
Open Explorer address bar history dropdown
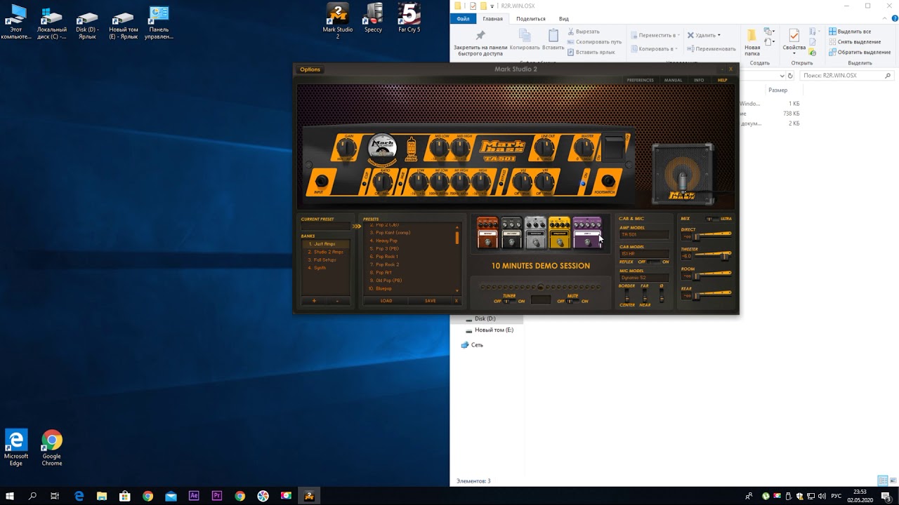783,76
